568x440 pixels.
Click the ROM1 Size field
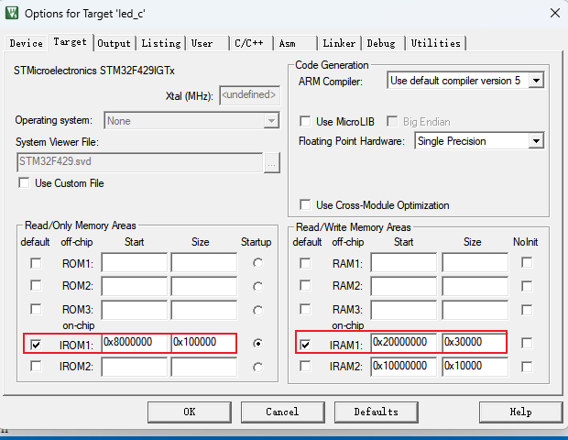tap(204, 263)
